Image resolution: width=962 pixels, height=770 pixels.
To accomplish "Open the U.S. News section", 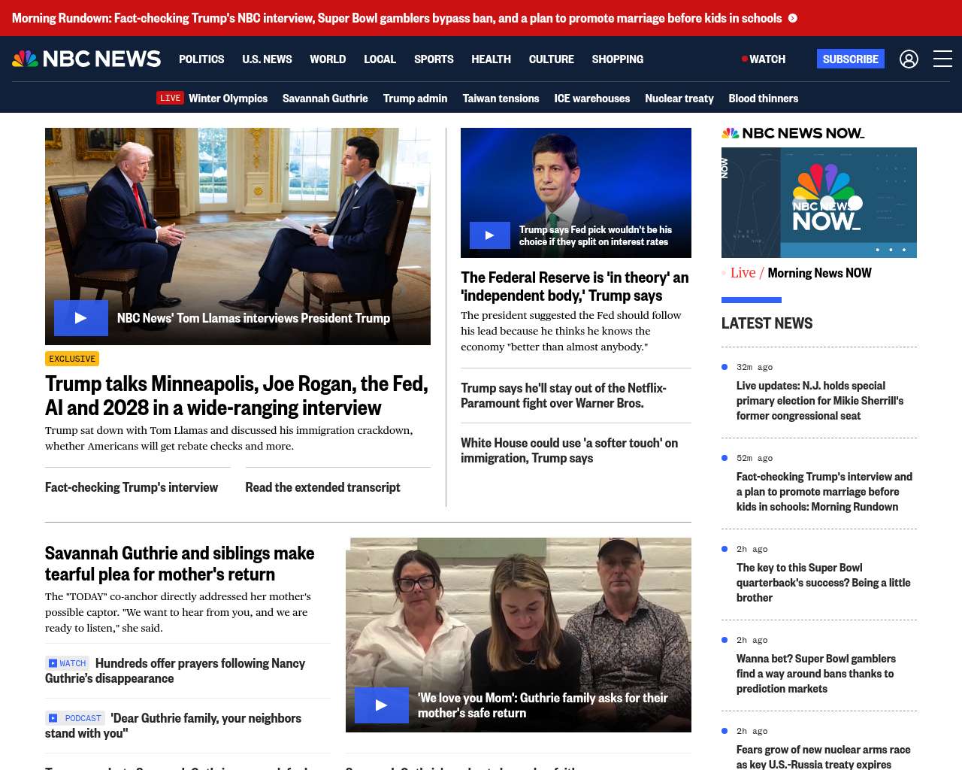I will click(x=267, y=59).
